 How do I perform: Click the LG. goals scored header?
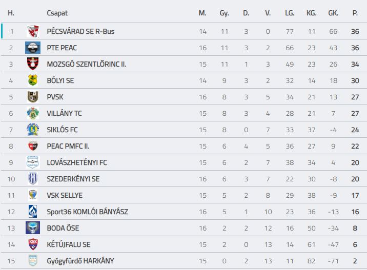pos(290,13)
